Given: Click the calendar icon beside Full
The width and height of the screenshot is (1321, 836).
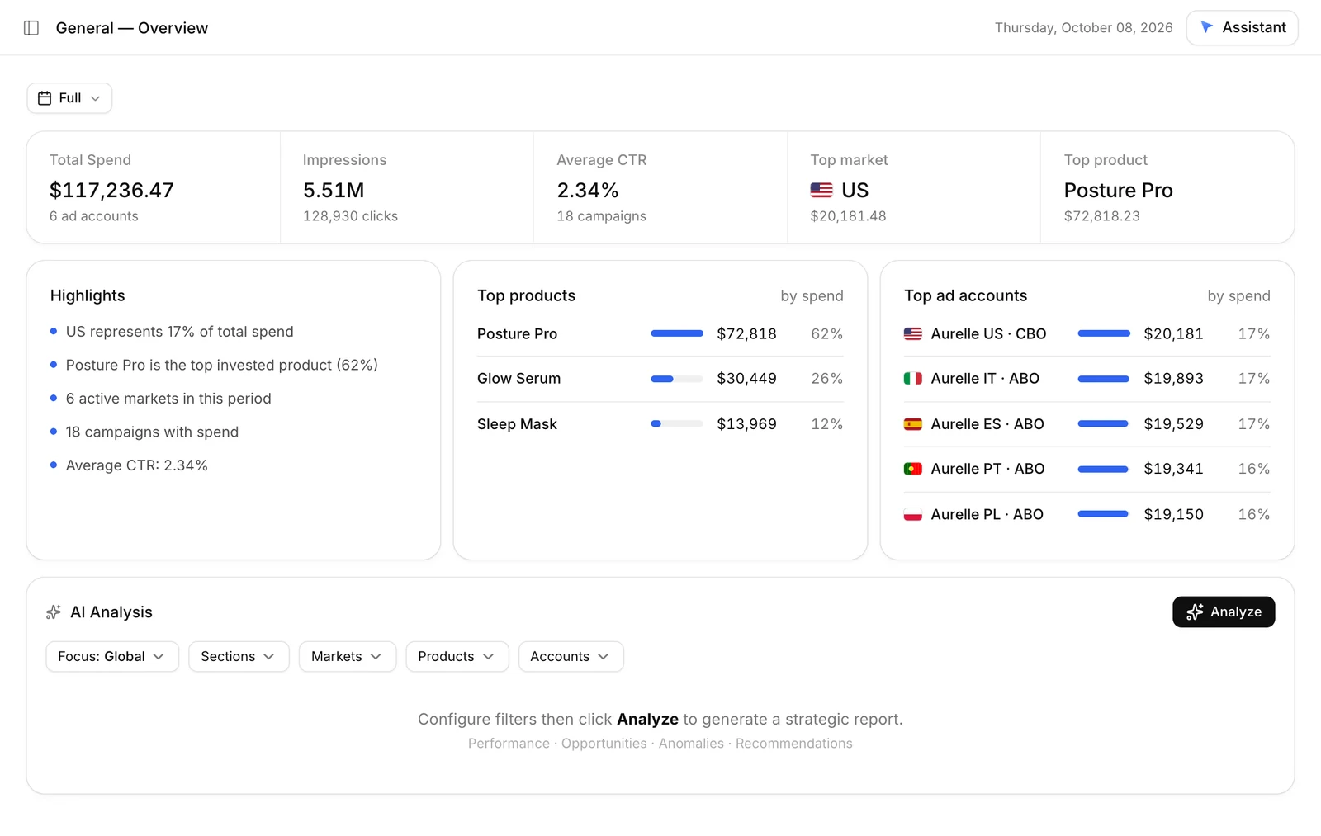Looking at the screenshot, I should point(45,98).
